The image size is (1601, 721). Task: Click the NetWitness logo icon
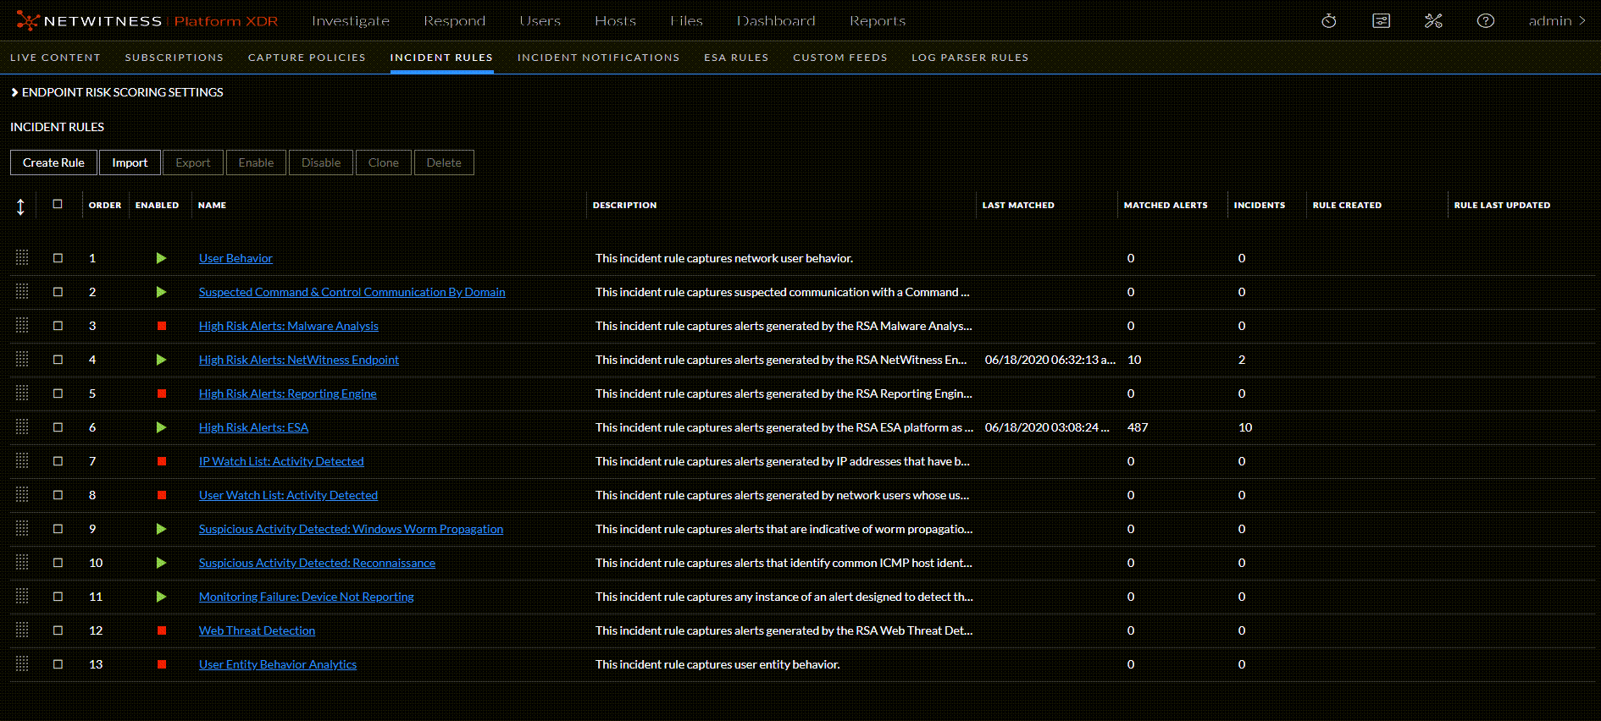coord(28,21)
